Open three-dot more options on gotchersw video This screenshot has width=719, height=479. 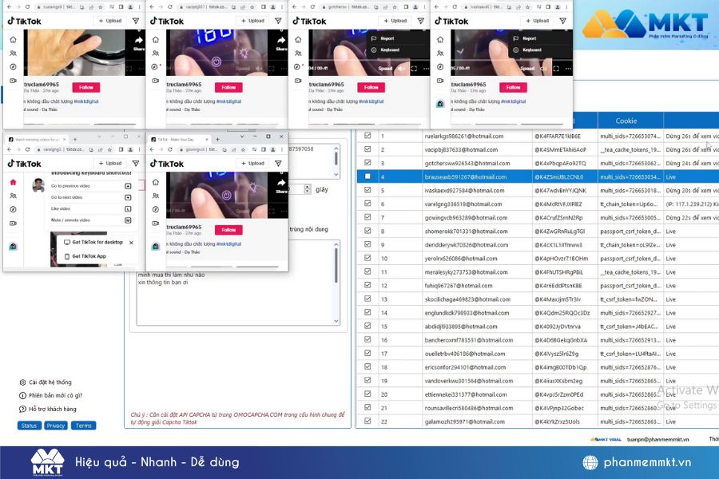click(427, 69)
